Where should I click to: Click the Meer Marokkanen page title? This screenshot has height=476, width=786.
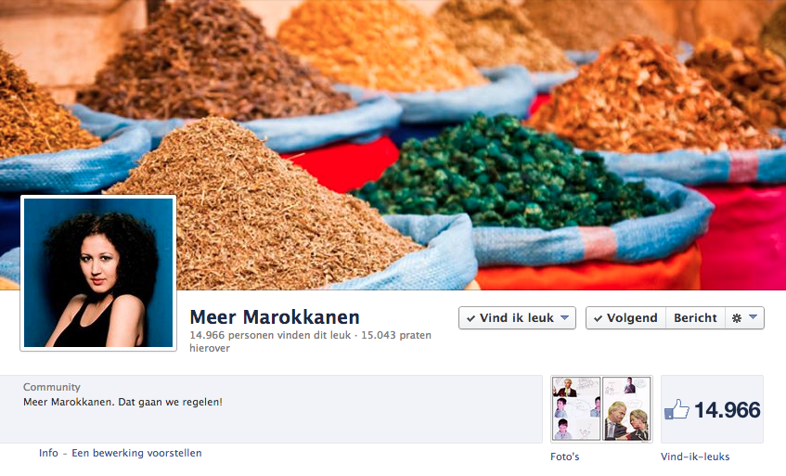click(275, 317)
